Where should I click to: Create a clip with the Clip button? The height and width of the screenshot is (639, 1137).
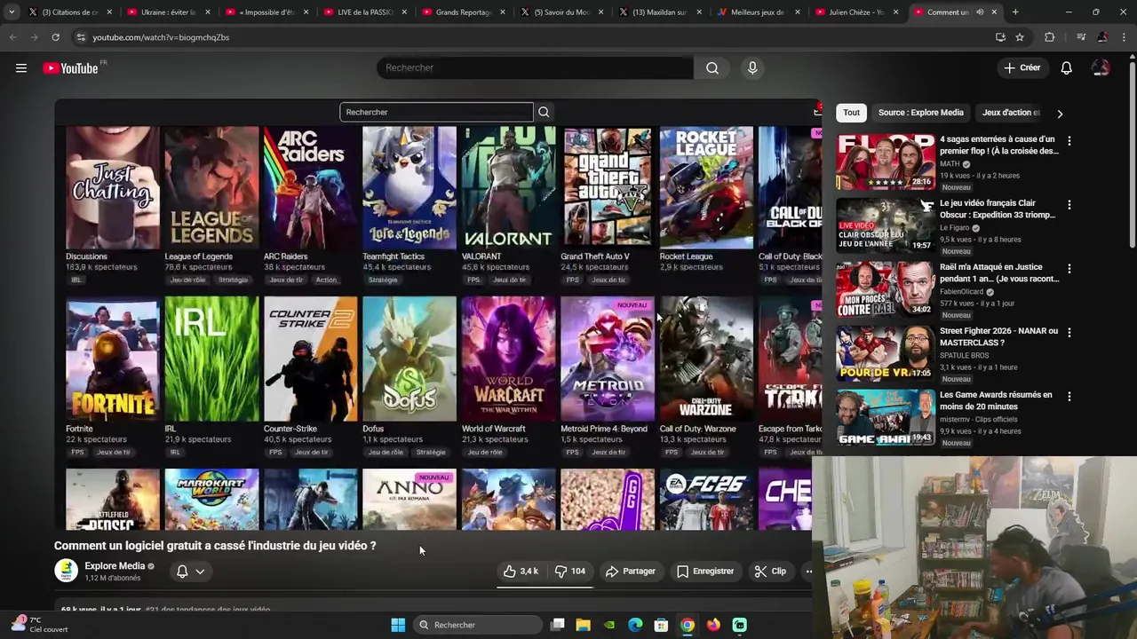[770, 572]
